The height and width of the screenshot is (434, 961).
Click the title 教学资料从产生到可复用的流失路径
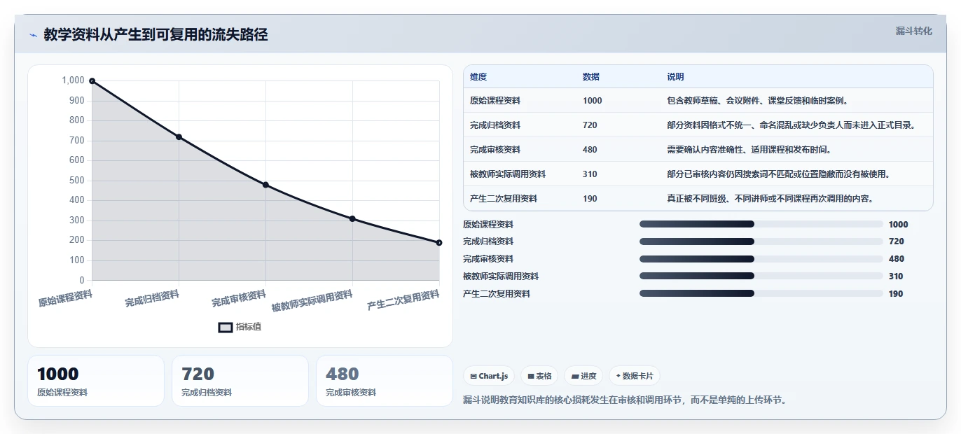pyautogui.click(x=155, y=34)
